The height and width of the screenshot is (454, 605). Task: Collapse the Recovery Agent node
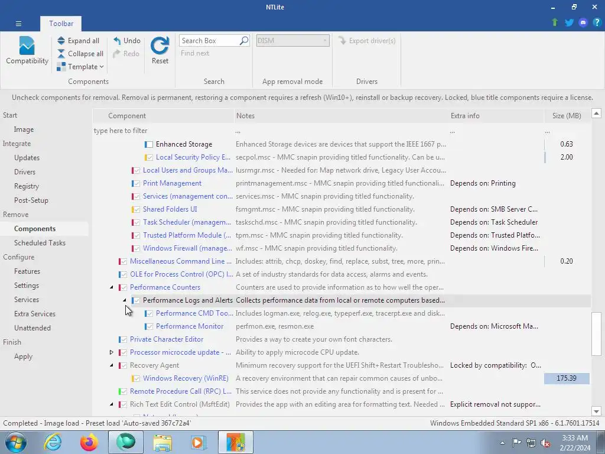(112, 365)
